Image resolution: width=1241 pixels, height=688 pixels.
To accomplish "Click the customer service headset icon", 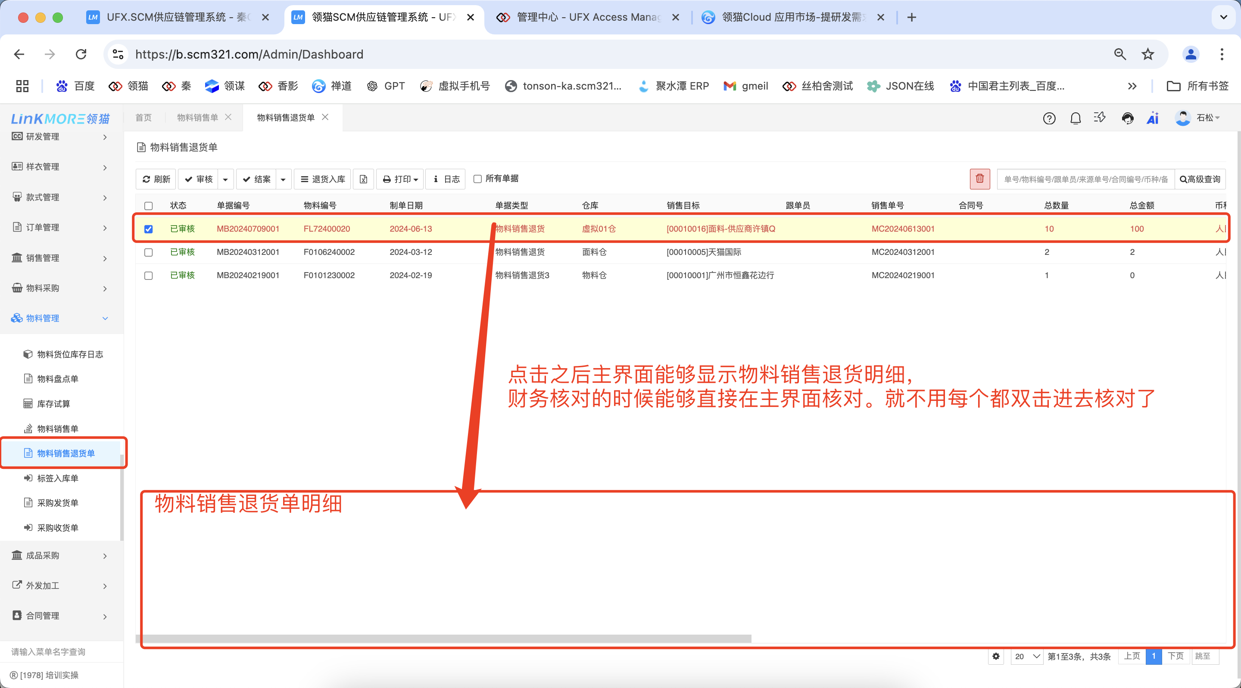I will click(x=1127, y=118).
